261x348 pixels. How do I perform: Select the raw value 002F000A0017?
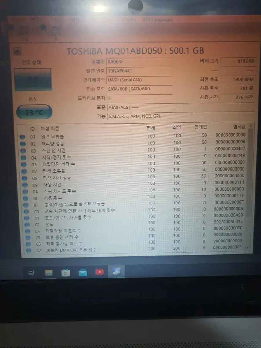(228, 222)
